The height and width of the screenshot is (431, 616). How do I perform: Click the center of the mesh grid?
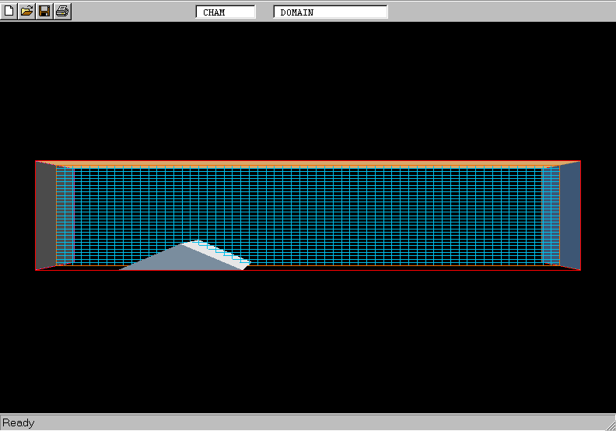click(307, 216)
